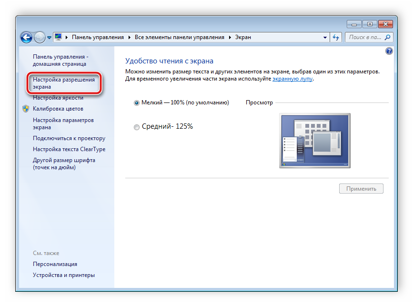Click the display preview thumbnail image
This screenshot has height=307, width=413.
click(314, 141)
